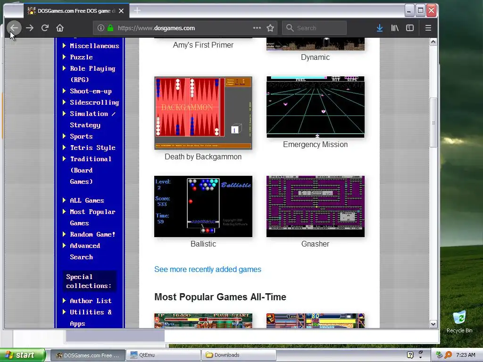
Task: Go forward with the forward arrow button
Action: pyautogui.click(x=30, y=28)
